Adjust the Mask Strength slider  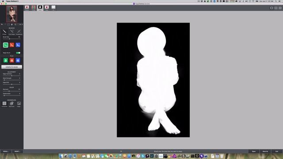click(11, 80)
